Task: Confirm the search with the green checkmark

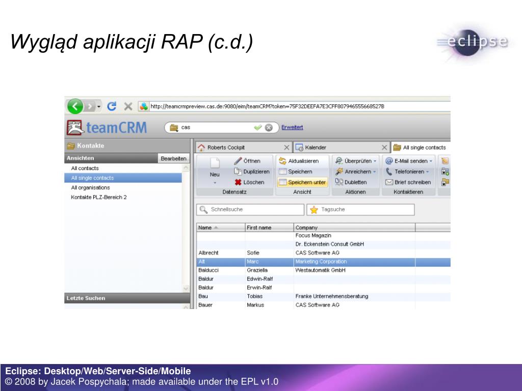Action: pos(257,127)
